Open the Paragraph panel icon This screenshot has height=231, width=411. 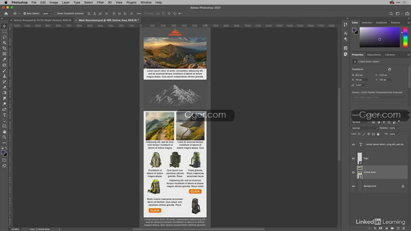click(x=346, y=39)
